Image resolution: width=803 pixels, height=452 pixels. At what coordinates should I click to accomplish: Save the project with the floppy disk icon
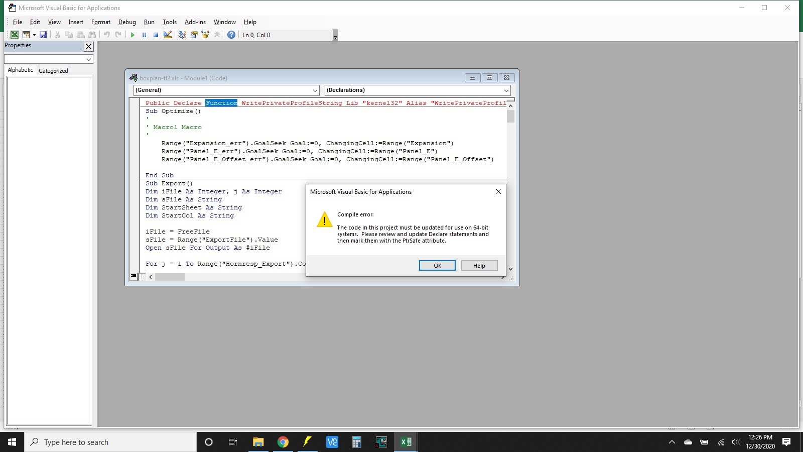(x=43, y=35)
